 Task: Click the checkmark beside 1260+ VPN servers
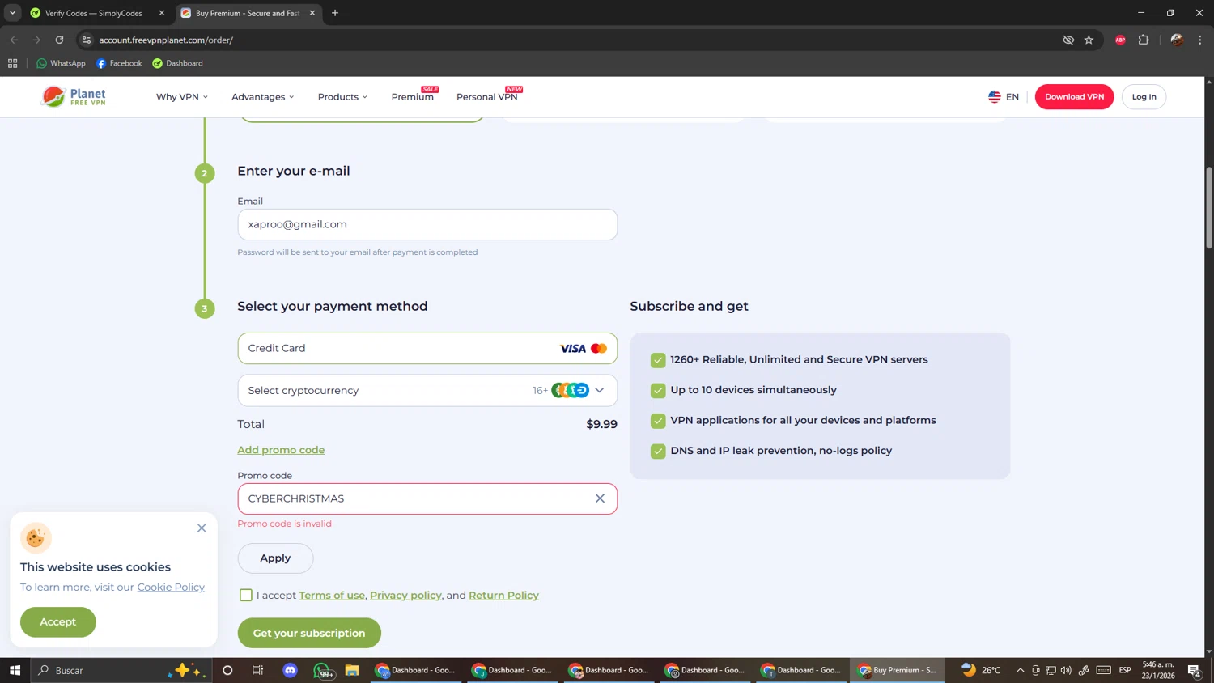pos(658,360)
